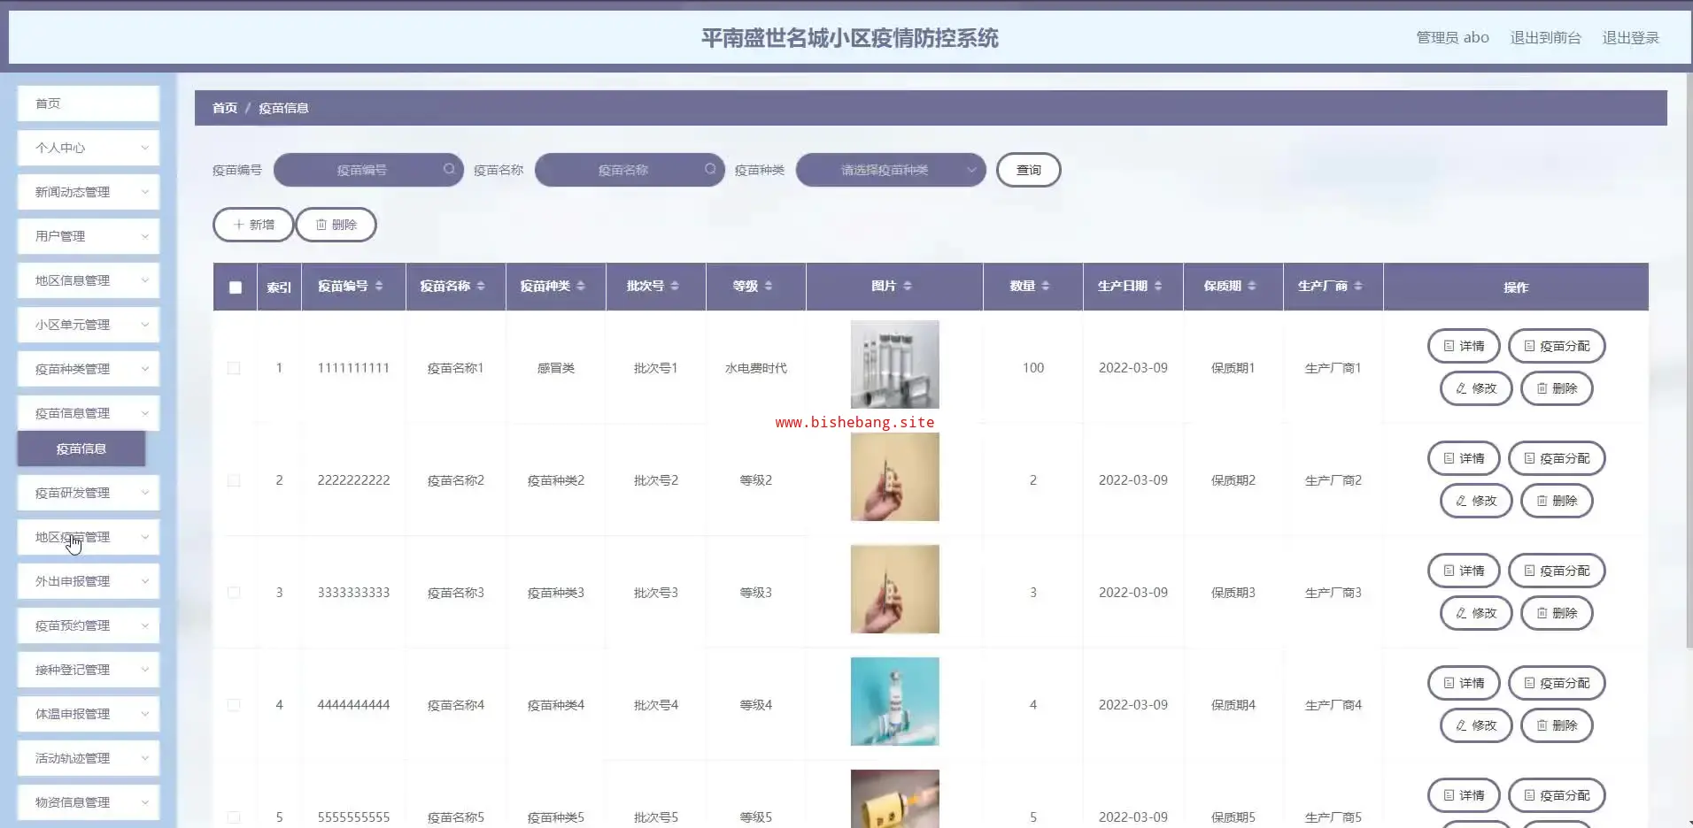Click magnifier icon in 疫苗名称 field
This screenshot has height=828, width=1693.
point(710,169)
